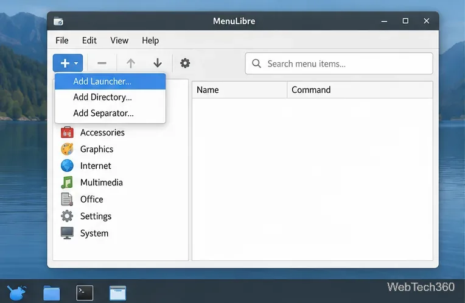
Task: Click the window icon in the taskbar
Action: (x=117, y=293)
